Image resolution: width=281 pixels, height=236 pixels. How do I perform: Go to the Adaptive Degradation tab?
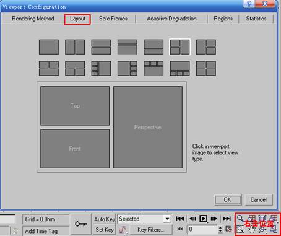click(171, 19)
